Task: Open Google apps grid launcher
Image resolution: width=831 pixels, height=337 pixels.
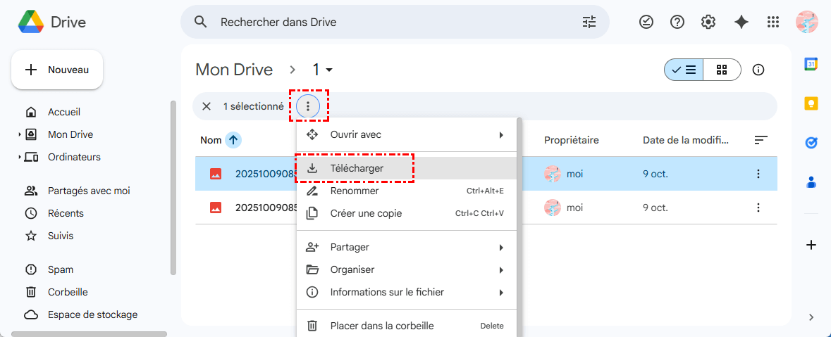Action: (x=773, y=22)
